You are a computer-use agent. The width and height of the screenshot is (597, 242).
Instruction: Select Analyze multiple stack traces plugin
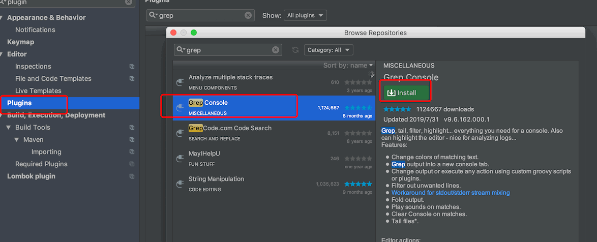coord(274,82)
